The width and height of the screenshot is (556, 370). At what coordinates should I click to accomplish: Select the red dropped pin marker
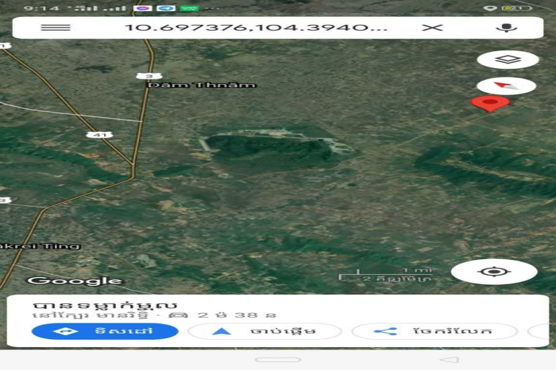pyautogui.click(x=490, y=103)
